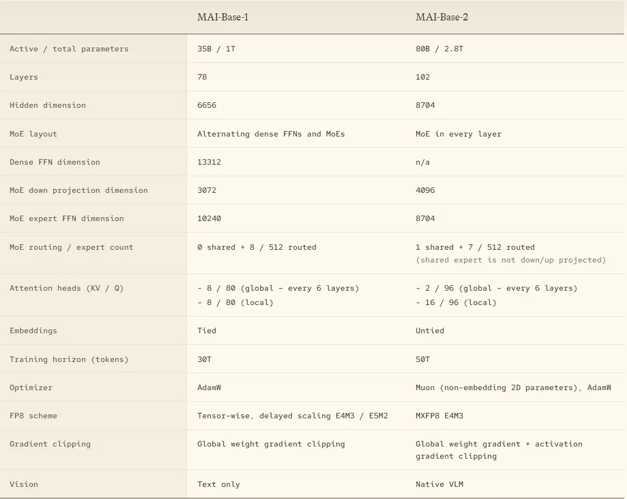Click the MoE in every layer cell
This screenshot has width=627, height=499.
tap(458, 134)
